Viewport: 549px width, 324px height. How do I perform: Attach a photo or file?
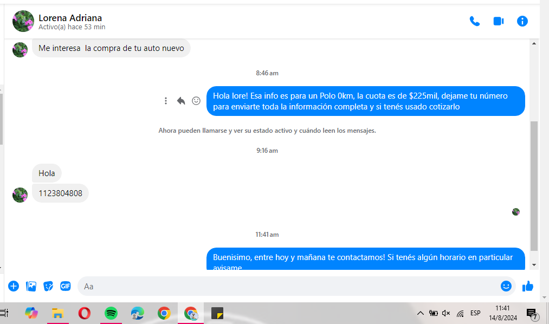pyautogui.click(x=31, y=286)
